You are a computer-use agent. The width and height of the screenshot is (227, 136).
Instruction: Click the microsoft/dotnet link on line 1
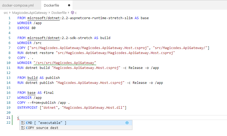click(x=44, y=18)
